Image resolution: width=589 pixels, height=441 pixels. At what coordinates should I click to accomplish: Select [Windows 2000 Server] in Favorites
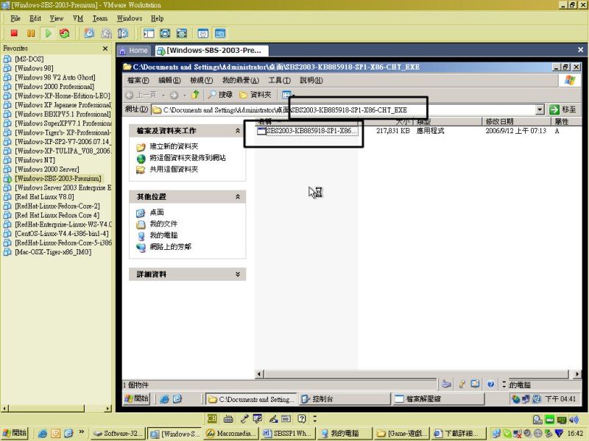pyautogui.click(x=47, y=169)
